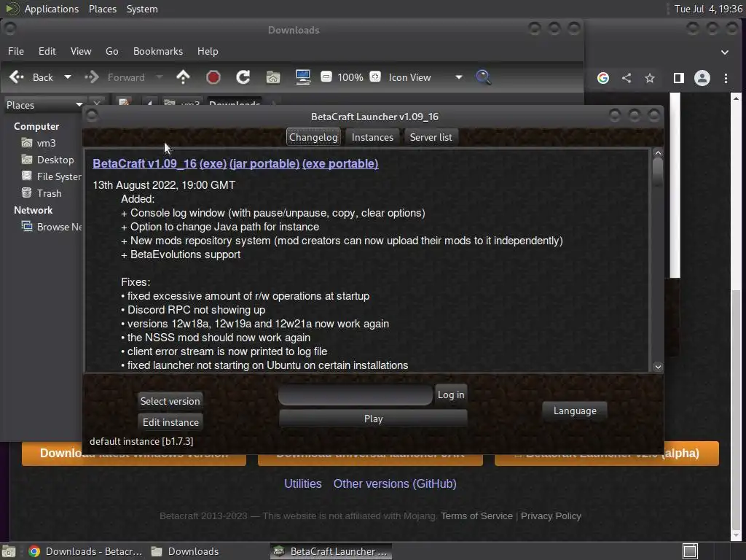746x560 pixels.
Task: Open the Terms of Service link
Action: point(476,516)
